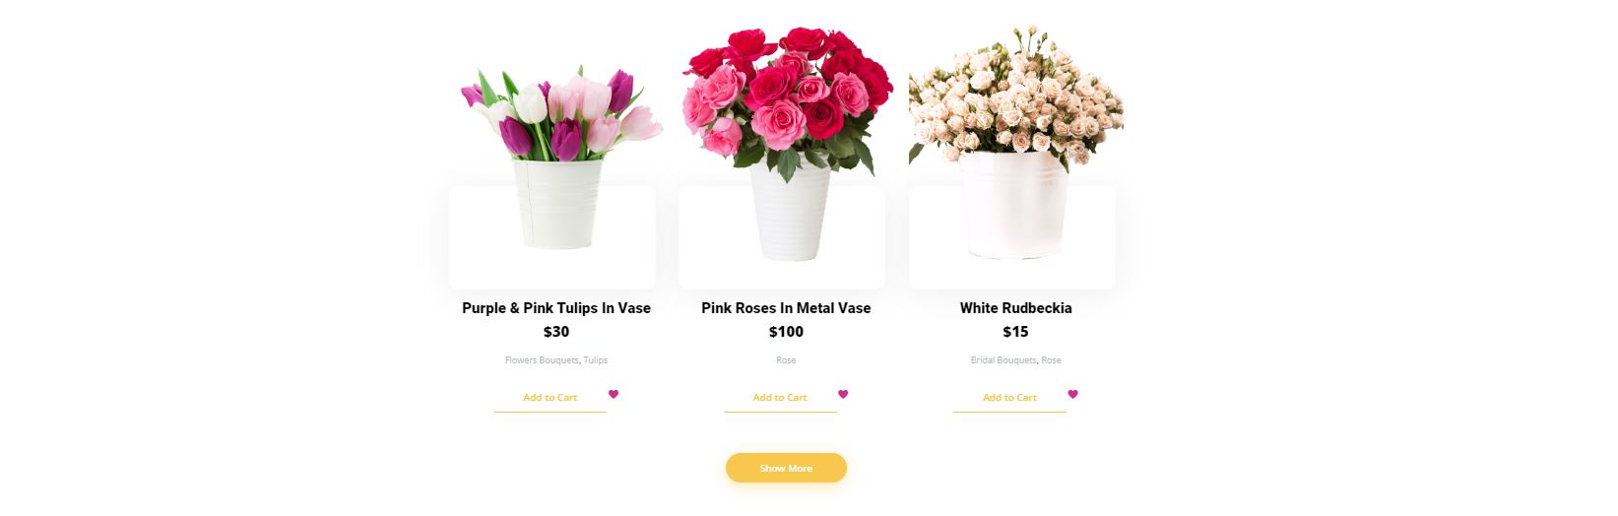The width and height of the screenshot is (1618, 516).
Task: Select Rose category under Pink Roses product
Action: tap(786, 360)
